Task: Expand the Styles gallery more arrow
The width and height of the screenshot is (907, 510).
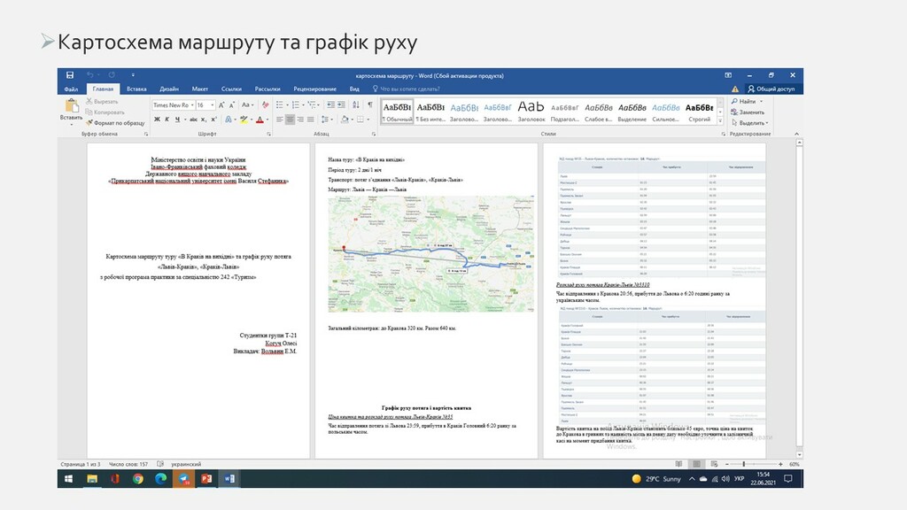Action: (721, 121)
